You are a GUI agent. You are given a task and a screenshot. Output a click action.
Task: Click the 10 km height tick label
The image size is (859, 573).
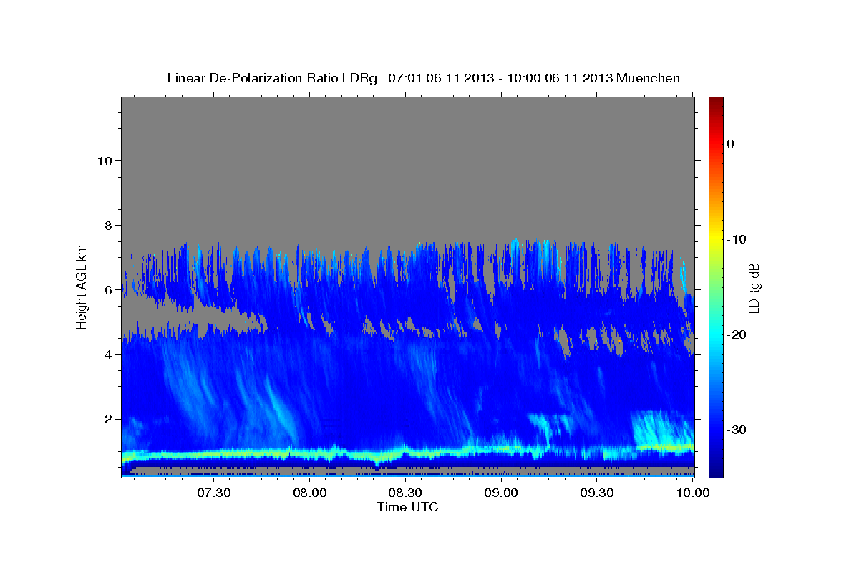click(x=103, y=160)
